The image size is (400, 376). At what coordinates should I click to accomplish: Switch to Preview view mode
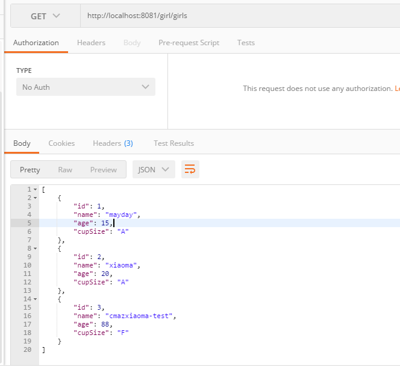coord(104,170)
